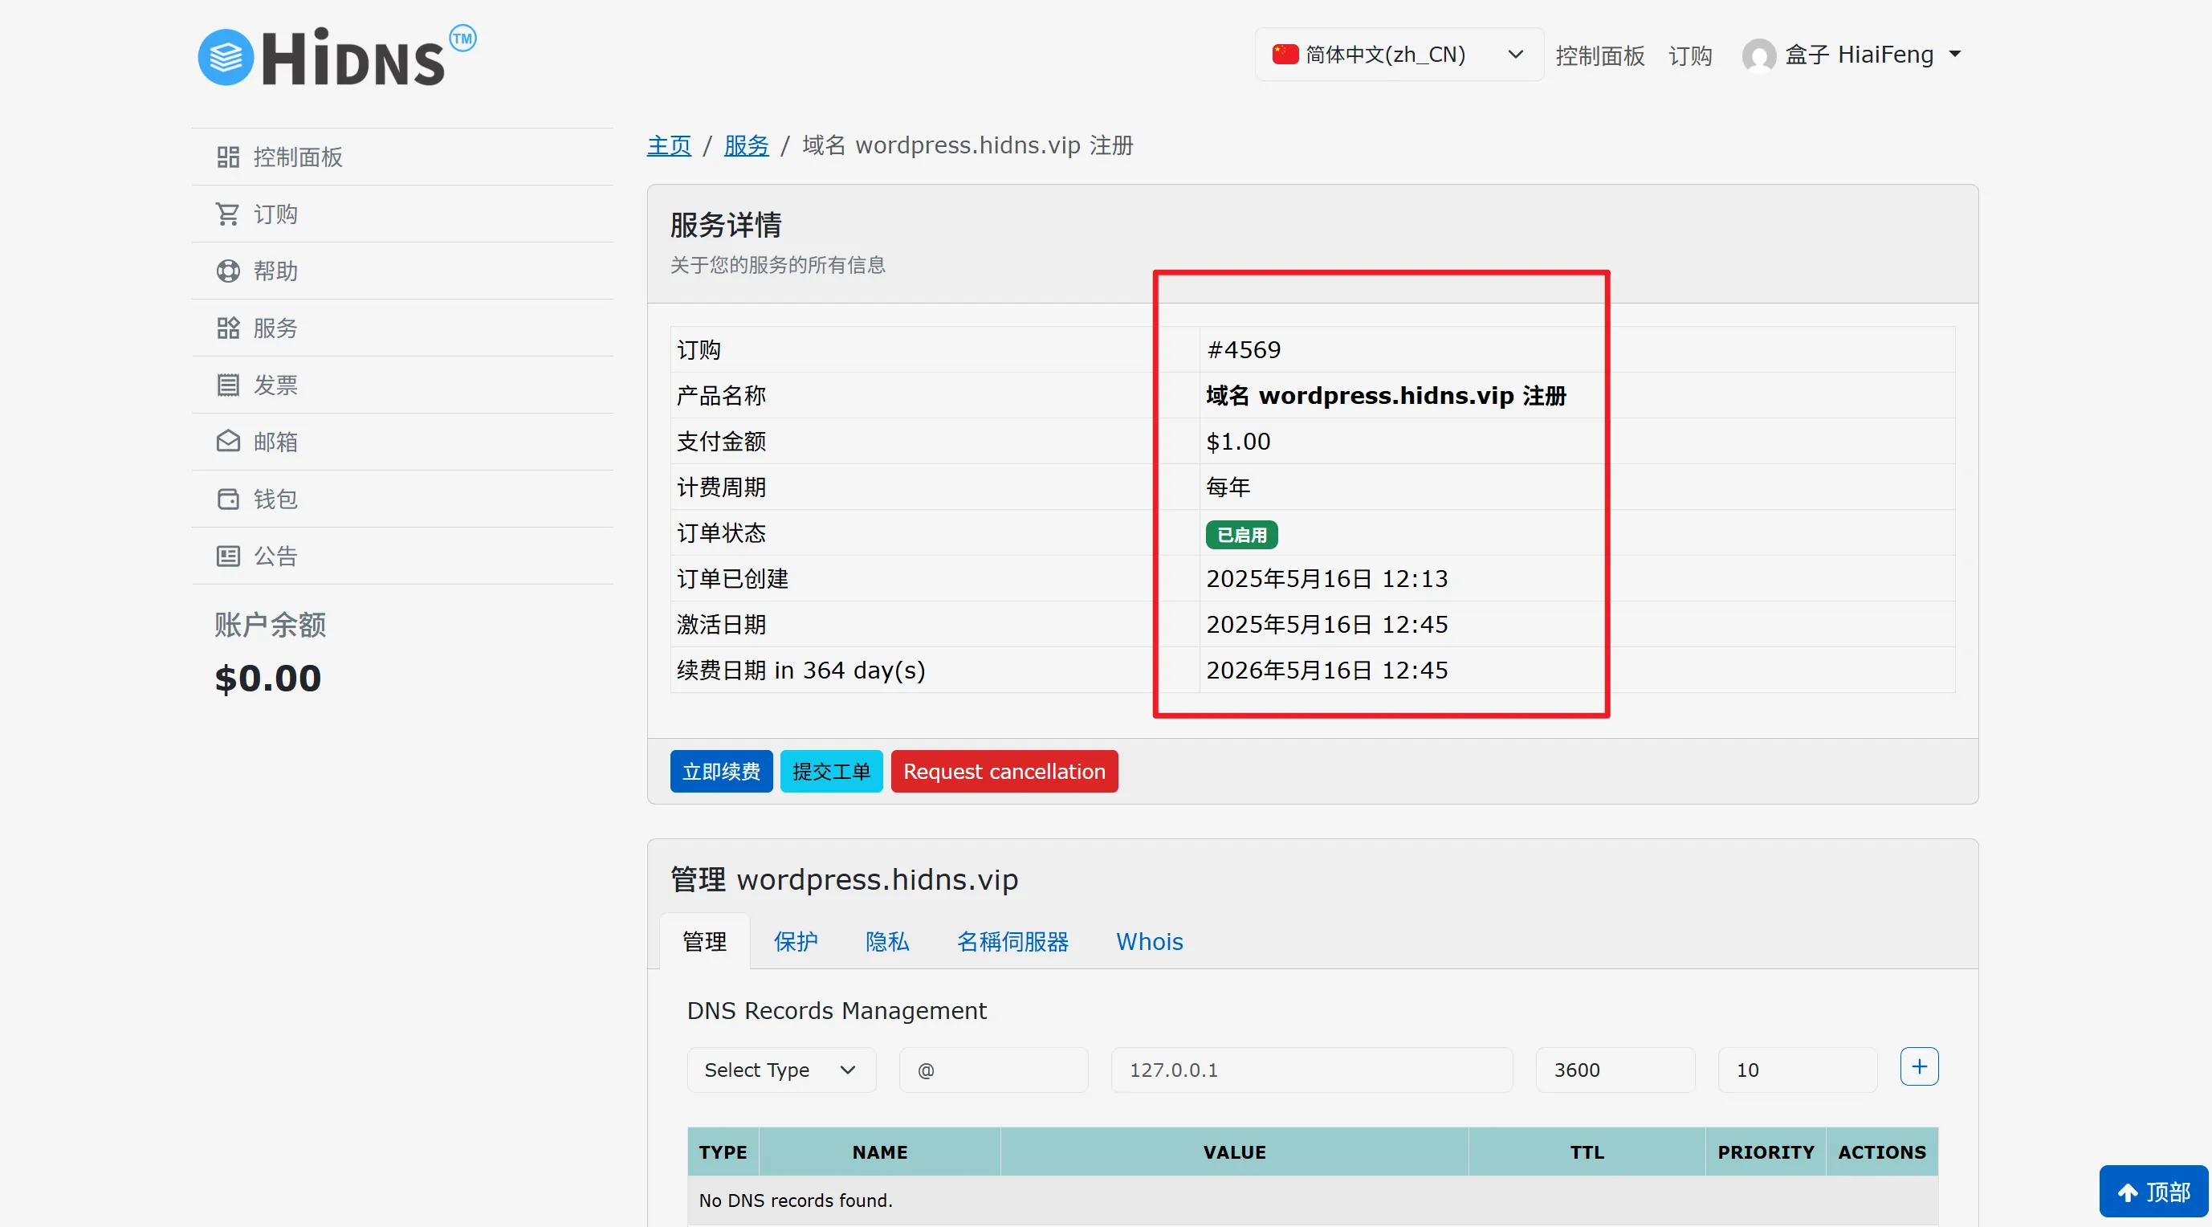Switch to the 隐私 tab

click(x=887, y=941)
